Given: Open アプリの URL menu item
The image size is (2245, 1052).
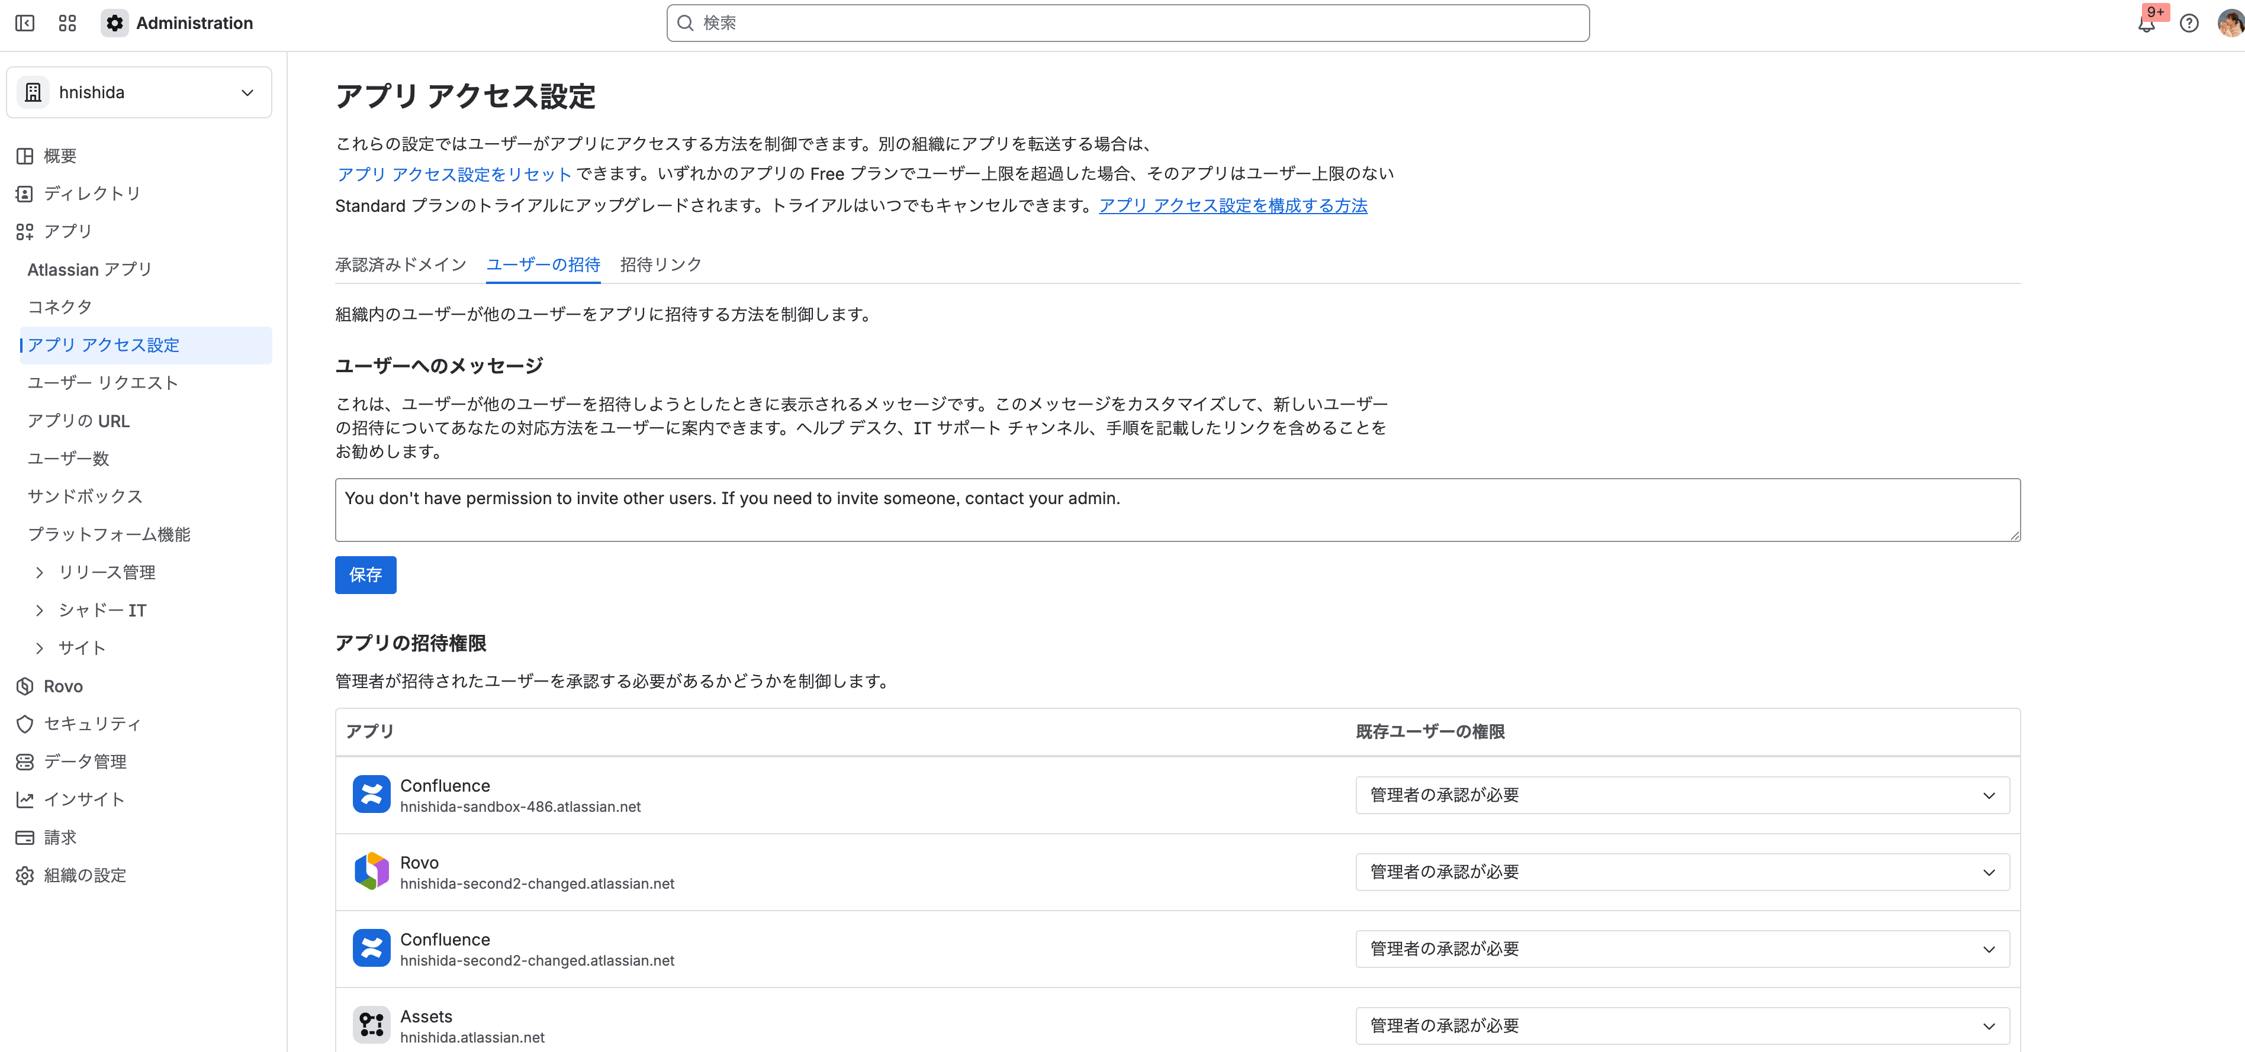Looking at the screenshot, I should pyautogui.click(x=146, y=421).
